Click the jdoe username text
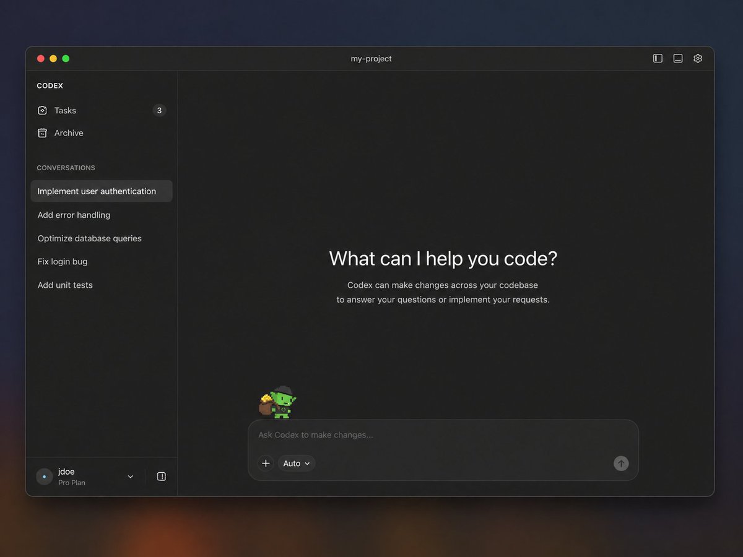Screen dimensions: 743x557 click(66, 472)
